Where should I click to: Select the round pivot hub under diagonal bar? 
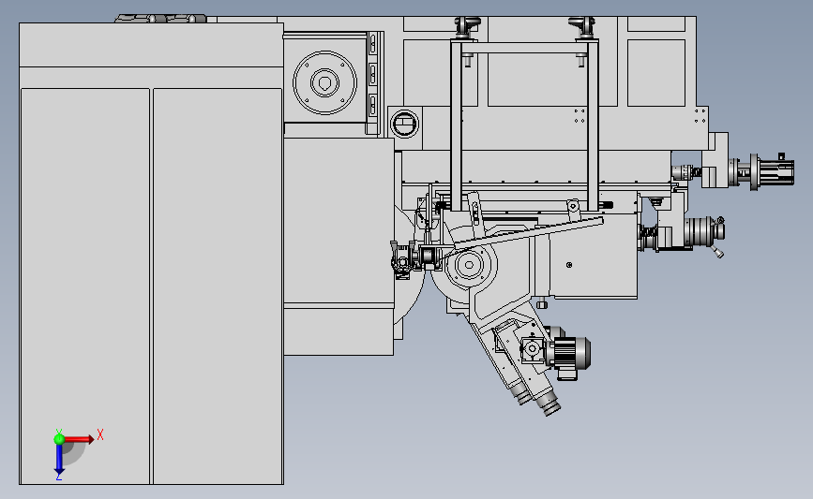[x=469, y=265]
